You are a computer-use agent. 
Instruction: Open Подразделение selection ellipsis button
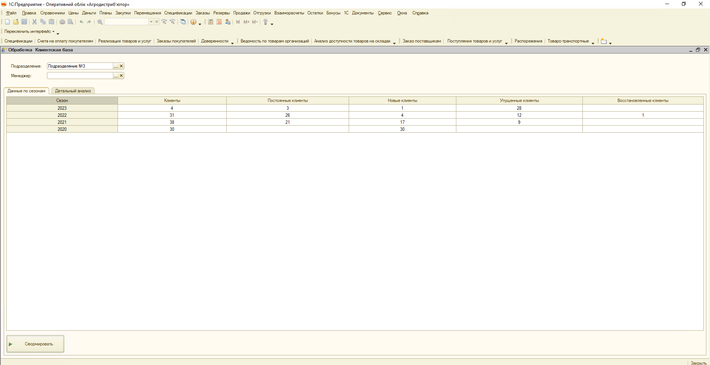point(116,66)
